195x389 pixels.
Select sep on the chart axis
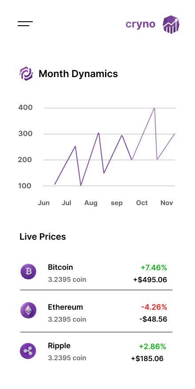pyautogui.click(x=117, y=203)
